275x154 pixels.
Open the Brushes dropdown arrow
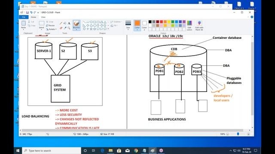76,29
